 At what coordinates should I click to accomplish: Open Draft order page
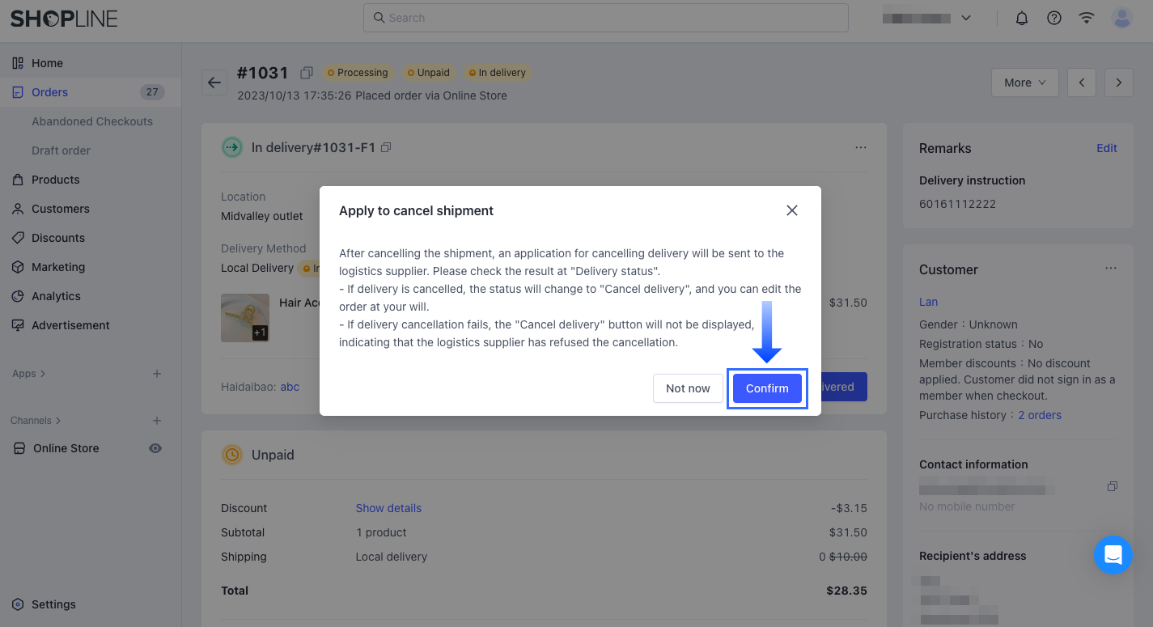(61, 150)
